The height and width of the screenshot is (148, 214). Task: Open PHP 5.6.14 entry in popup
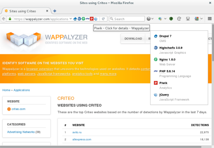[167, 71]
